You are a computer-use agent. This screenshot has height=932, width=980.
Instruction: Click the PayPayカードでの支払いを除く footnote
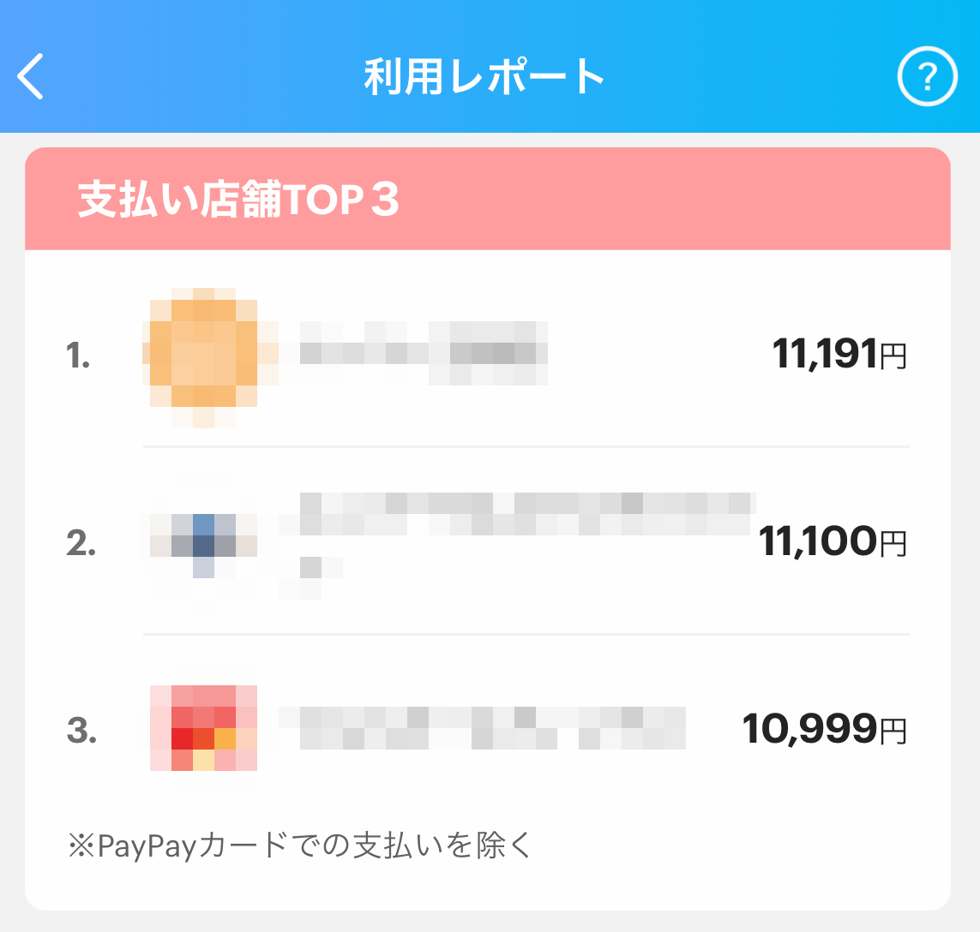click(x=300, y=845)
